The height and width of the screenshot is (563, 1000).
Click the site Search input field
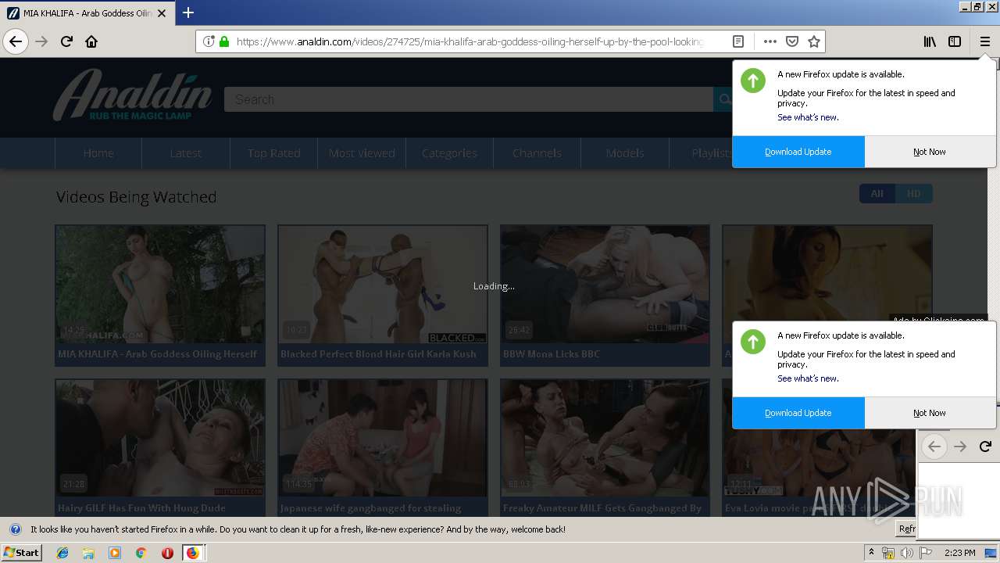469,99
